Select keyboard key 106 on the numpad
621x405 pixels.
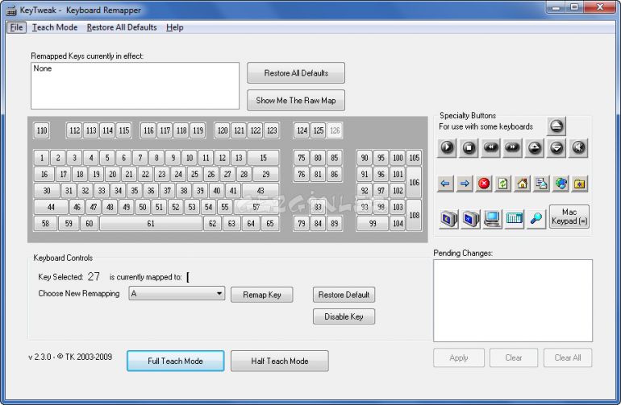click(x=415, y=182)
